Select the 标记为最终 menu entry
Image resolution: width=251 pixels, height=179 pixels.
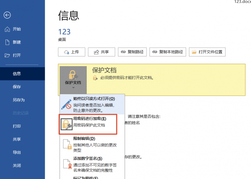[92, 177]
